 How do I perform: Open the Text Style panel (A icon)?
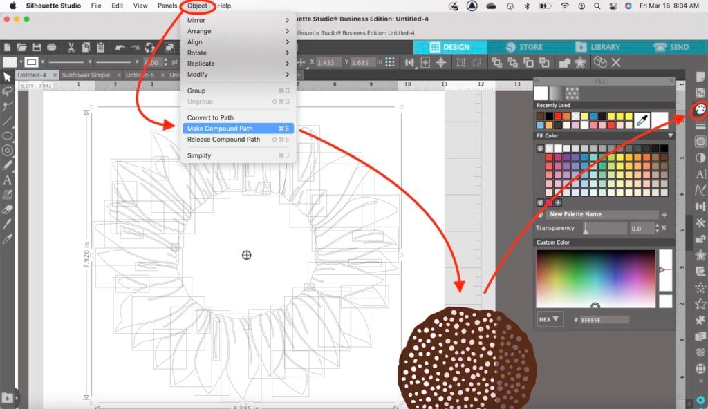coord(700,174)
